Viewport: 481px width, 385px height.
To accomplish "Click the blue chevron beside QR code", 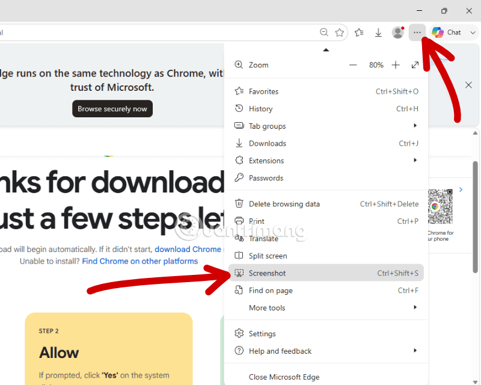I will pos(461,189).
